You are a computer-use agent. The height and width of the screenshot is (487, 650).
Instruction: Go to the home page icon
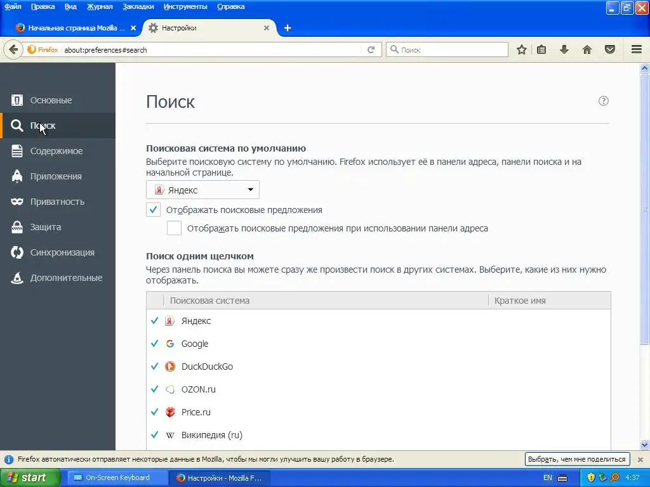[x=587, y=49]
